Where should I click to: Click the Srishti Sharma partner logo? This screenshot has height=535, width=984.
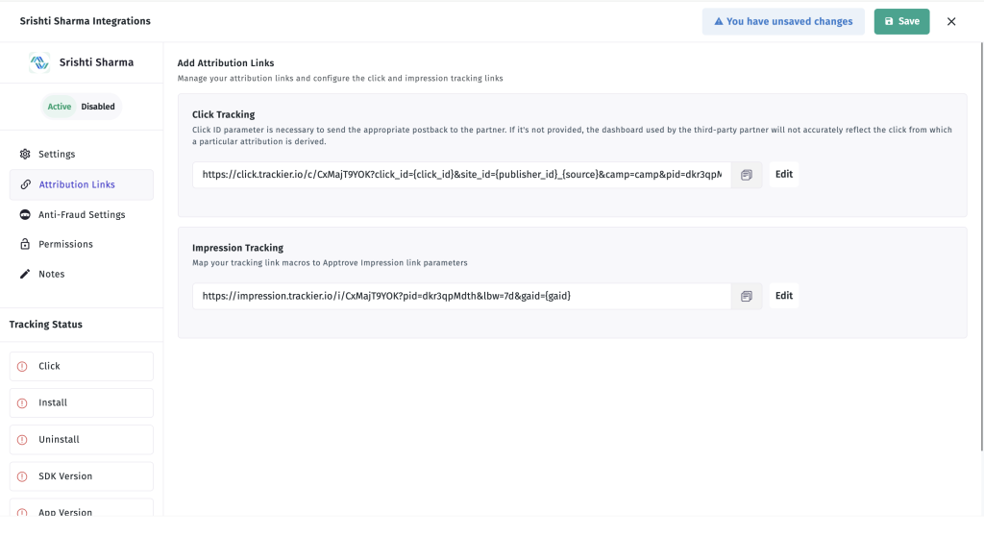tap(38, 62)
